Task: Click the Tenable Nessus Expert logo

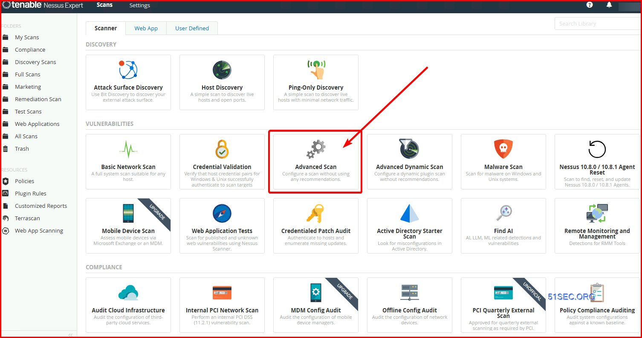Action: [x=43, y=6]
